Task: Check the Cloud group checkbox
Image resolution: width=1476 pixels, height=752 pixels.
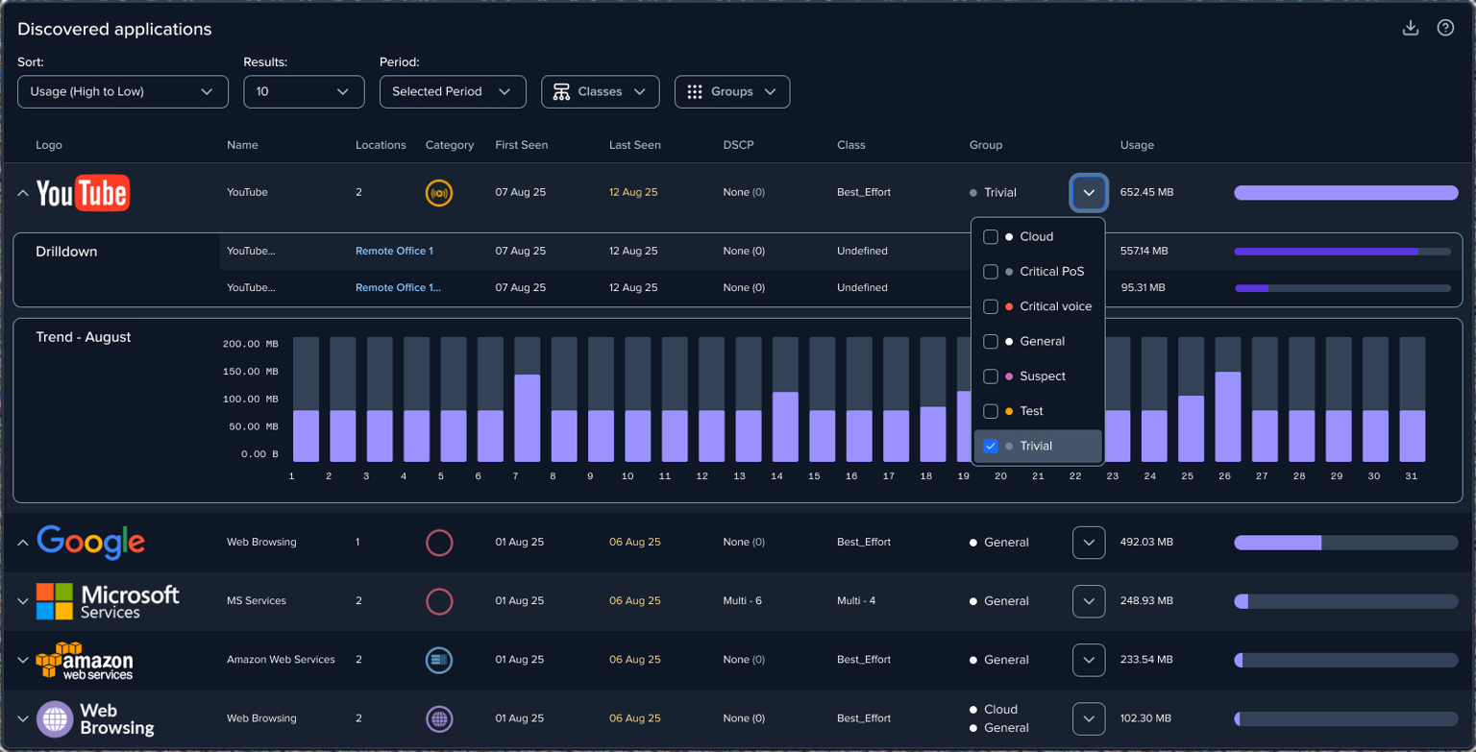Action: 991,236
